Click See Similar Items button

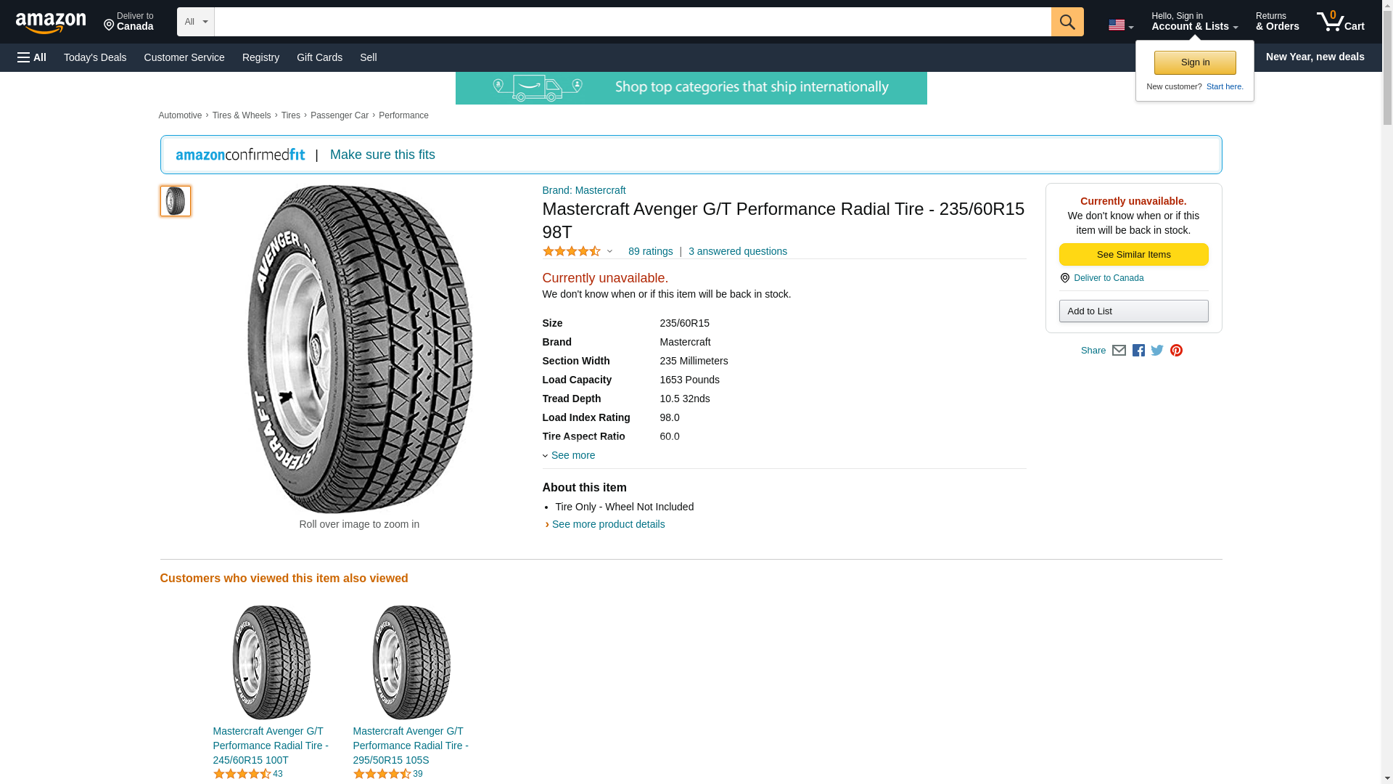click(x=1133, y=255)
